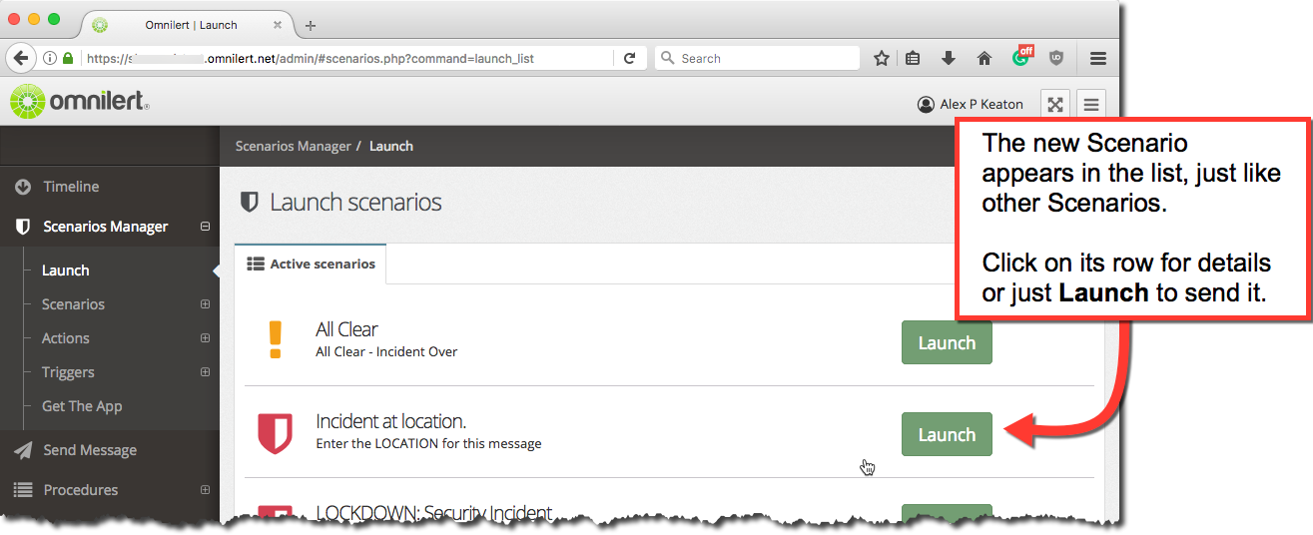Select the Omnilert | Launch browser tab
This screenshot has height=535, width=1313.
click(190, 25)
